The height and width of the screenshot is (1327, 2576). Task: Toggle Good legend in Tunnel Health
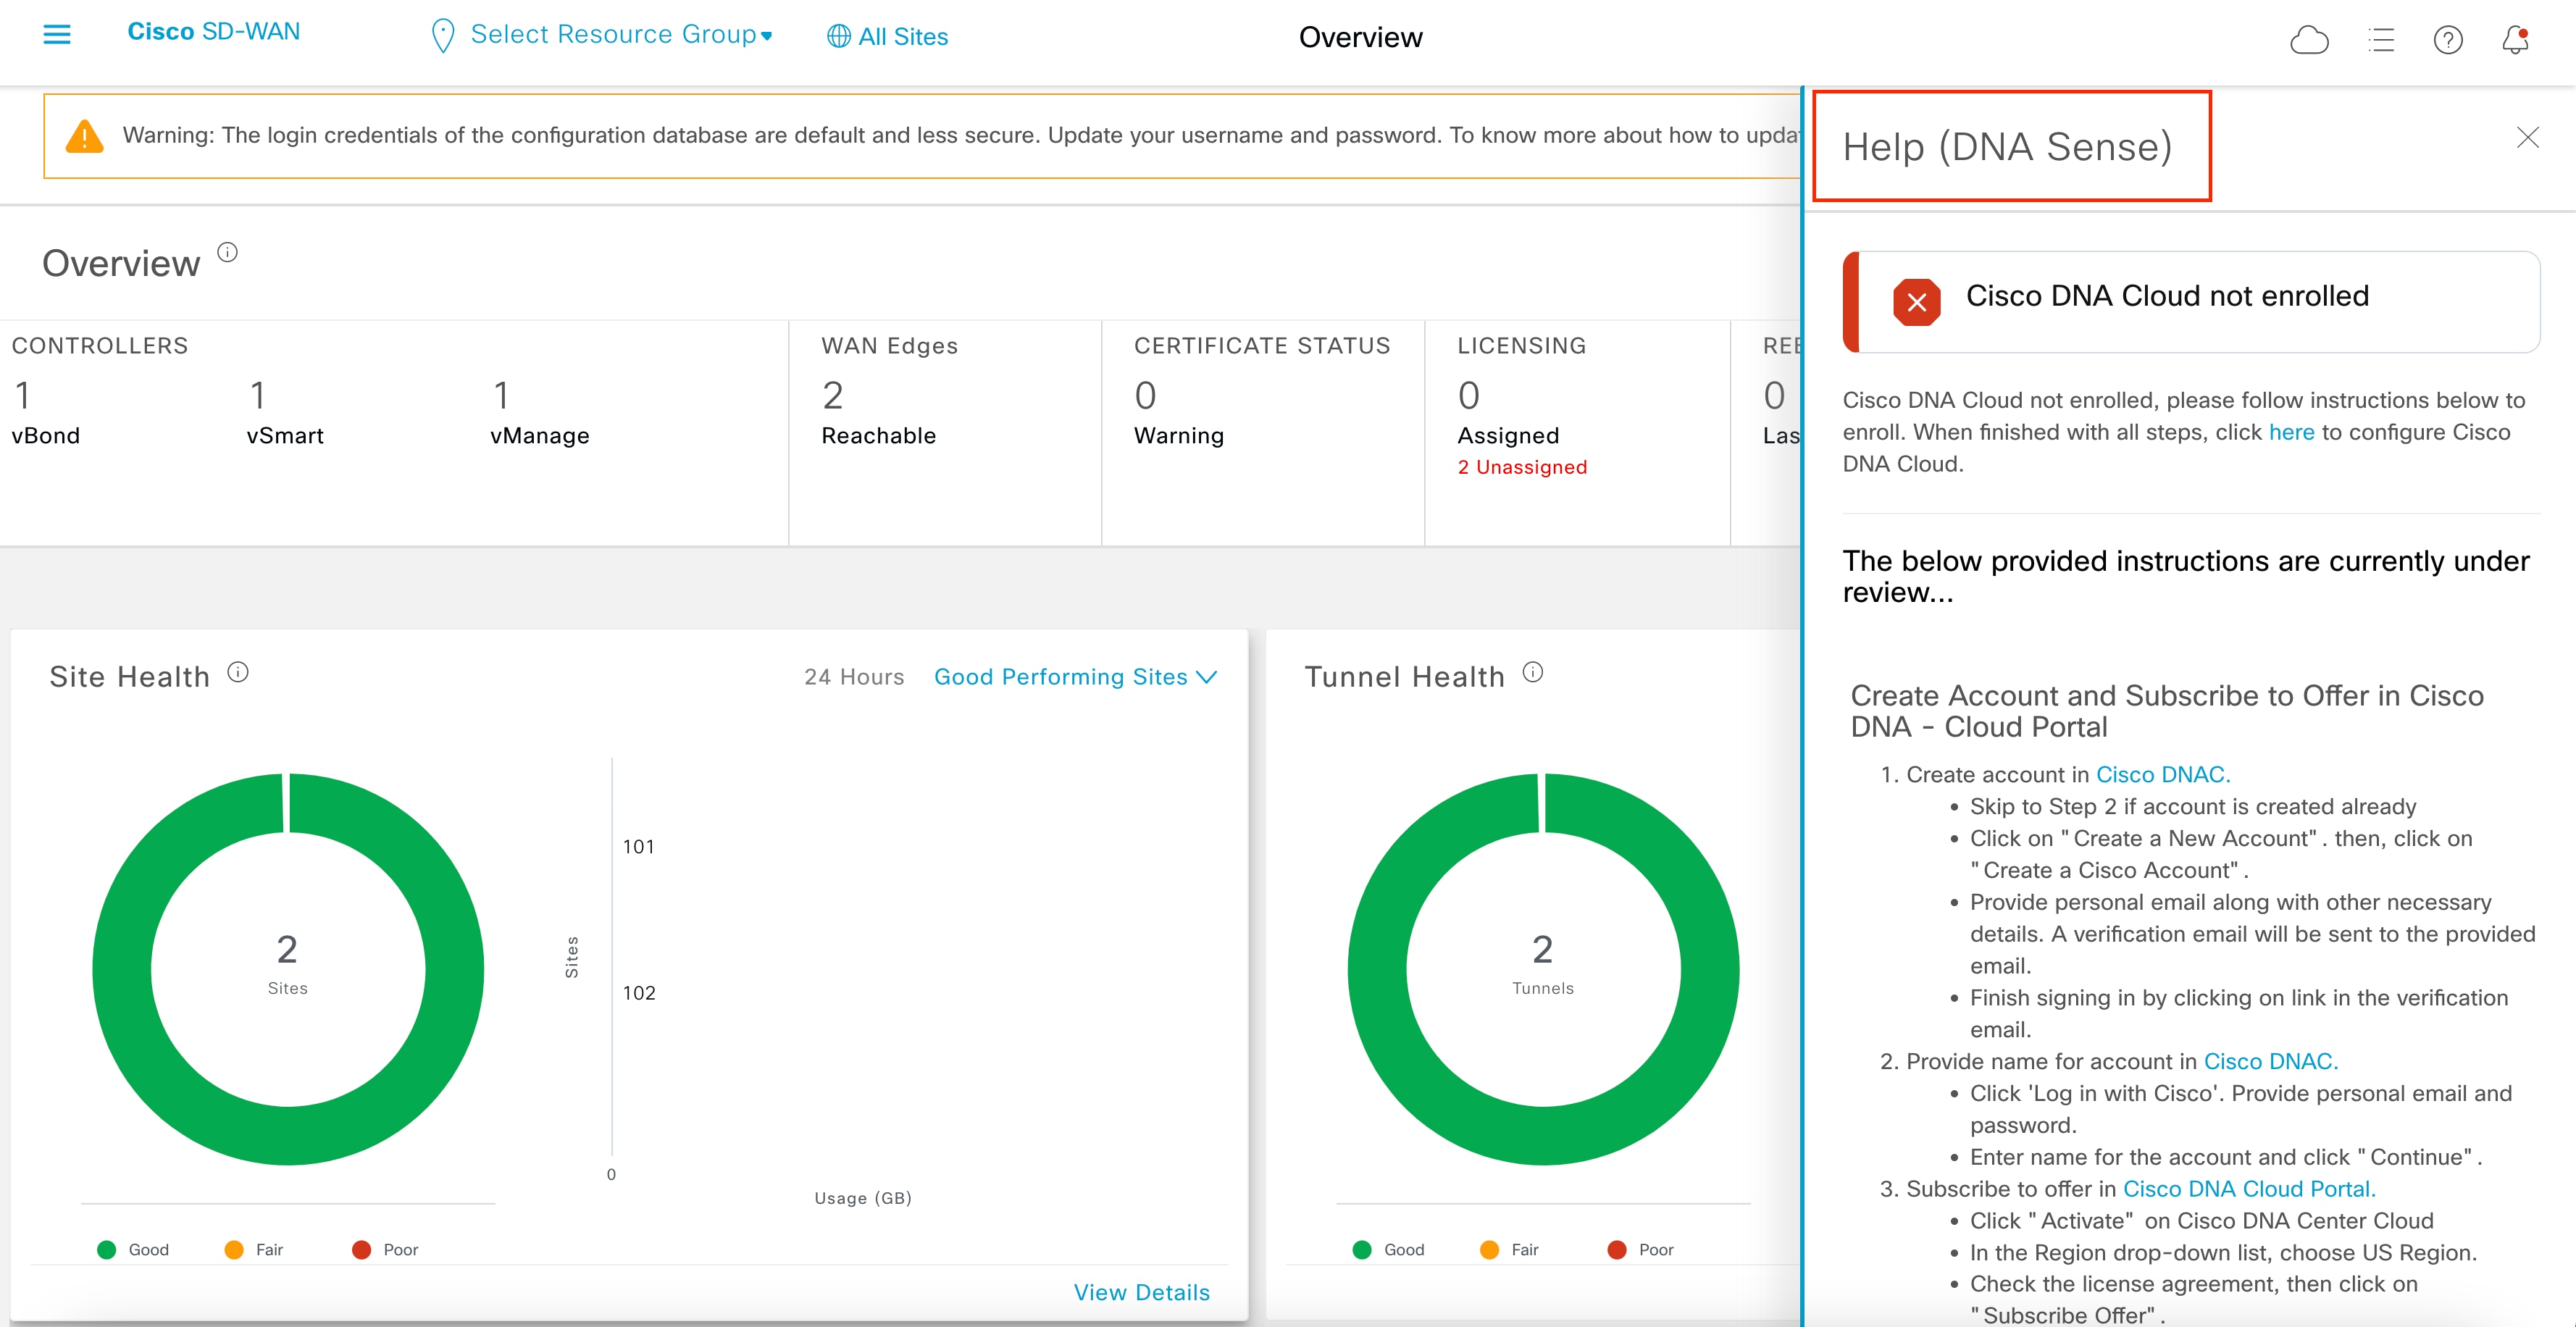click(x=1388, y=1249)
